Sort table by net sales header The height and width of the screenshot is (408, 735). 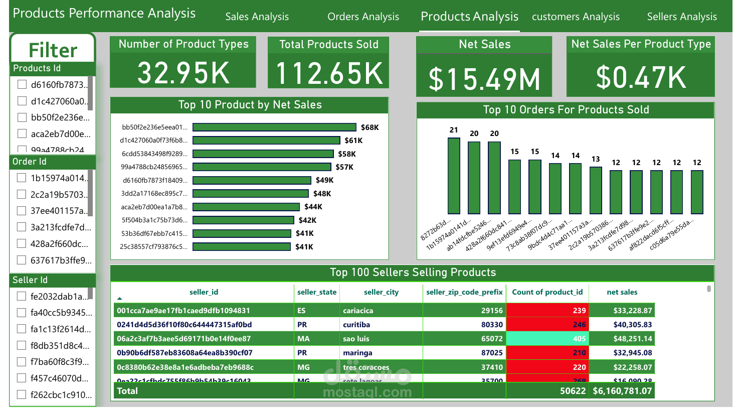pos(622,292)
